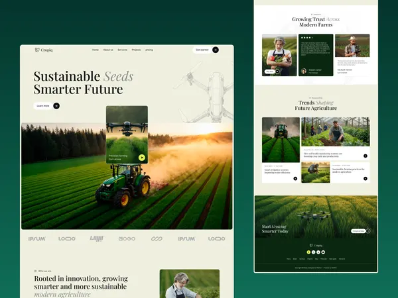Open the pricing nav link

pyautogui.click(x=149, y=50)
